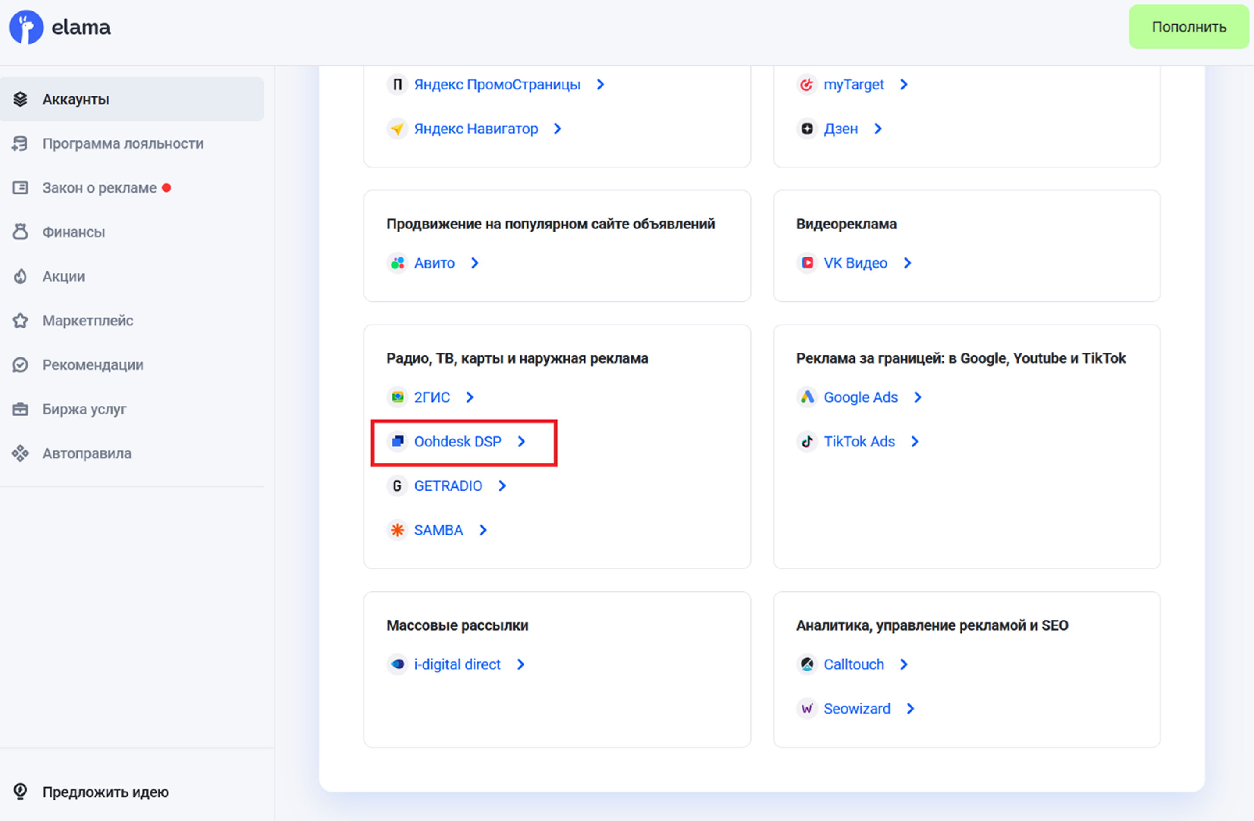Open Закон о рекламе section
The image size is (1254, 821).
(x=99, y=188)
